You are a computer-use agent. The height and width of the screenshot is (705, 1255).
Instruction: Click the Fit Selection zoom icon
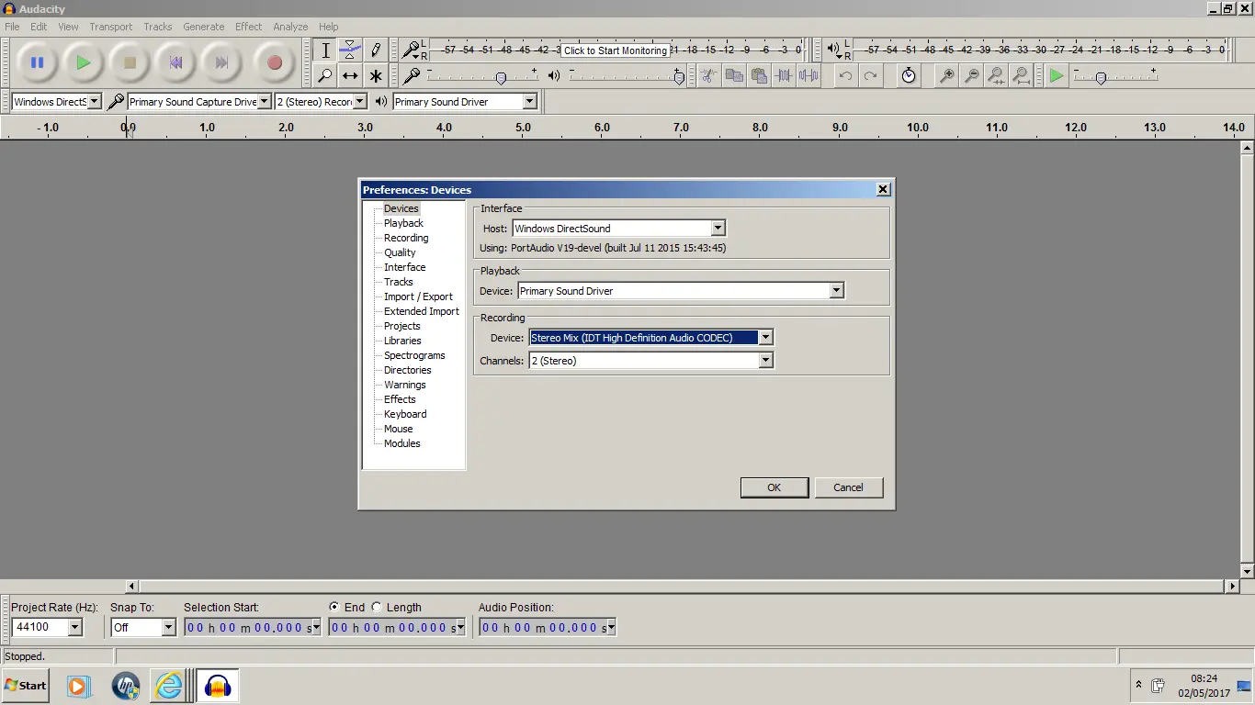(x=996, y=75)
